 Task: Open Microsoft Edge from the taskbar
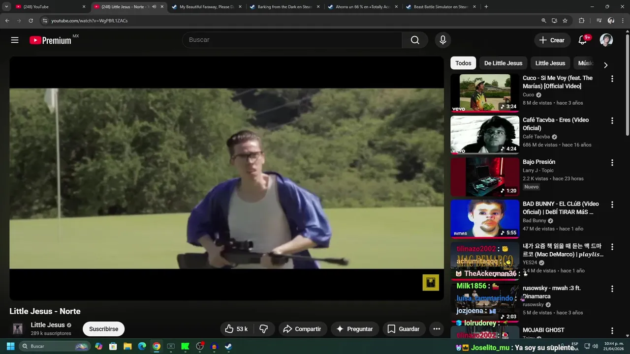point(142,346)
